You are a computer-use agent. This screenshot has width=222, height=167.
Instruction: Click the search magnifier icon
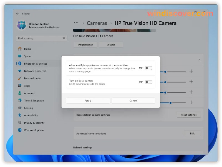point(64,38)
